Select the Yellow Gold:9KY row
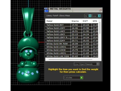Viewport: 121px width, 91px height. [72, 25]
